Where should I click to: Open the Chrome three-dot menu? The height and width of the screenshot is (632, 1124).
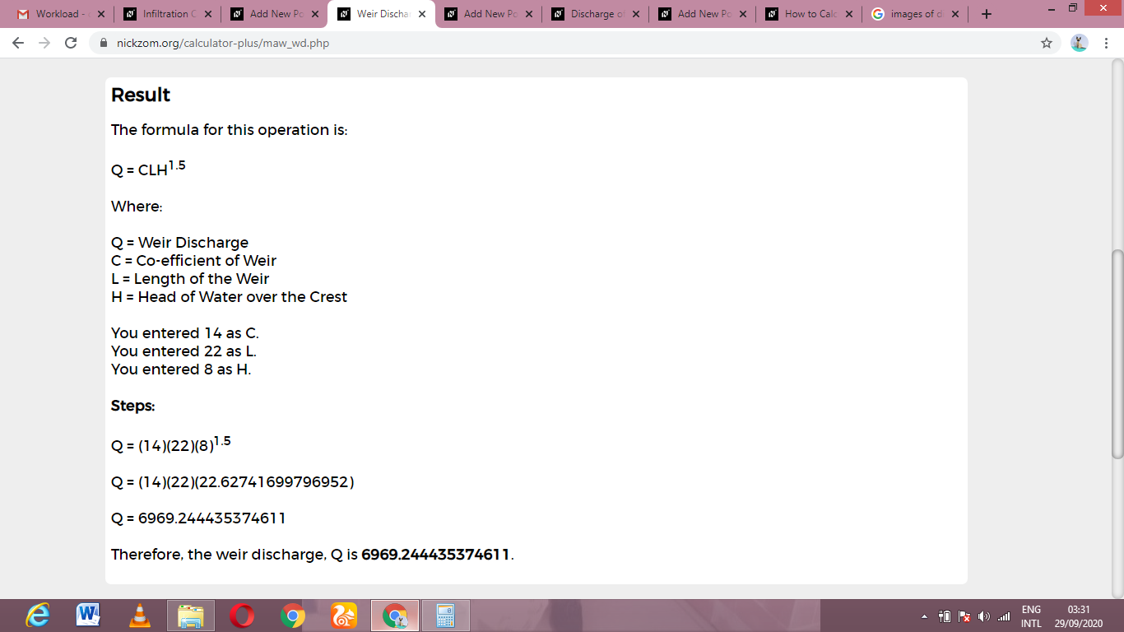1107,43
